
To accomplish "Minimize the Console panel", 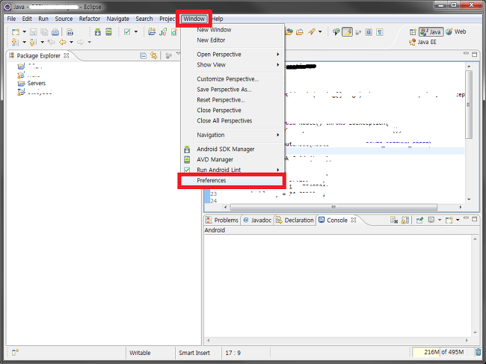I will pos(466,218).
